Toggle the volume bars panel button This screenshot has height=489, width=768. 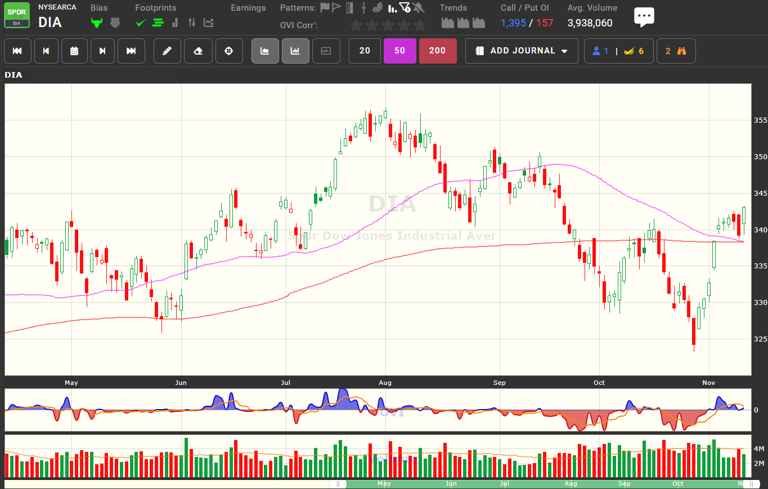coord(295,51)
